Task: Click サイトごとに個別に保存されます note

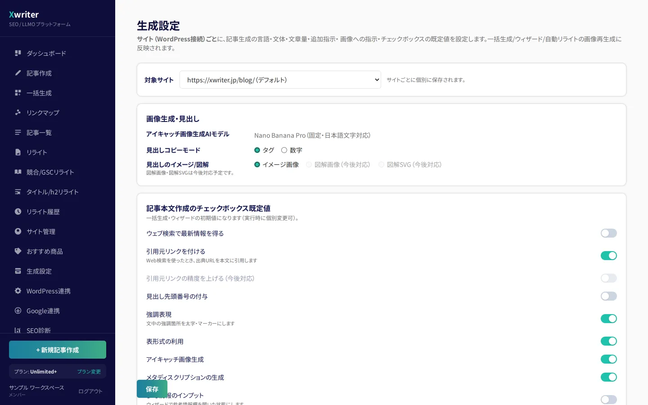Action: click(x=426, y=80)
